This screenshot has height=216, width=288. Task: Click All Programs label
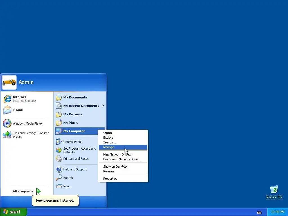click(23, 191)
